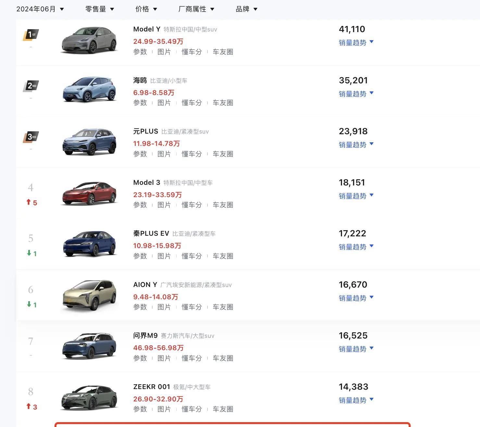Image resolution: width=480 pixels, height=427 pixels.
Task: Open the 问界M9 model name link
Action: (145, 336)
